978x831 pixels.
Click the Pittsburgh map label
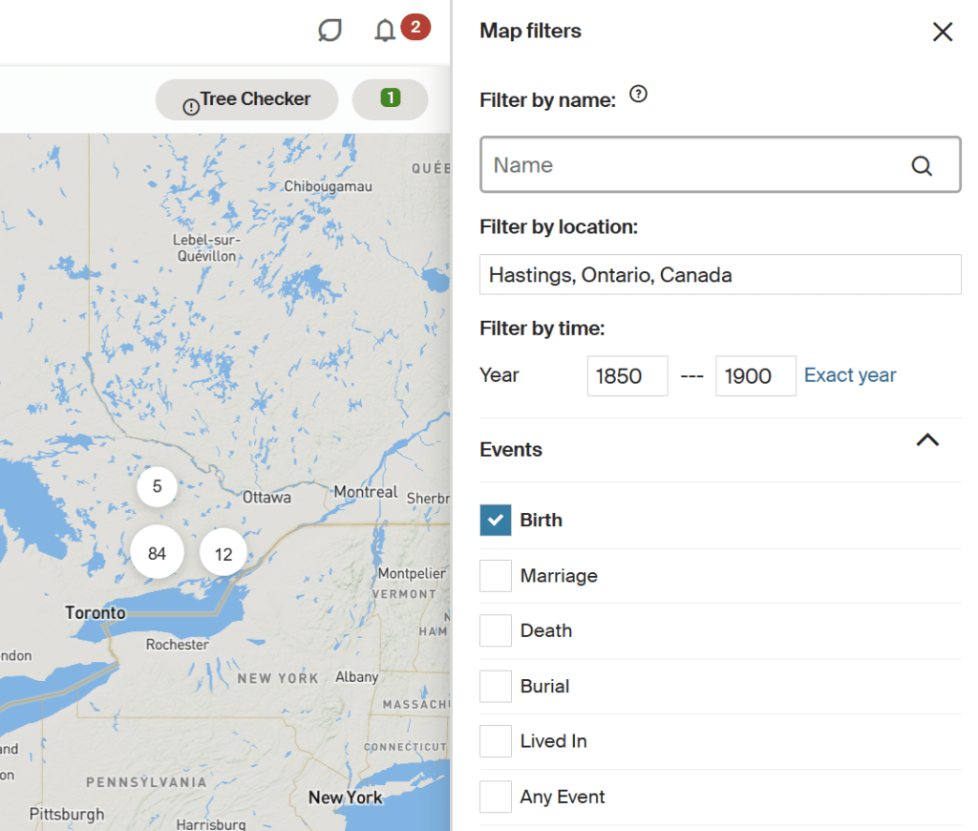point(67,814)
